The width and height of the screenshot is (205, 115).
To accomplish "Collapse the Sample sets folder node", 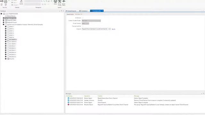I will click(x=4, y=24).
